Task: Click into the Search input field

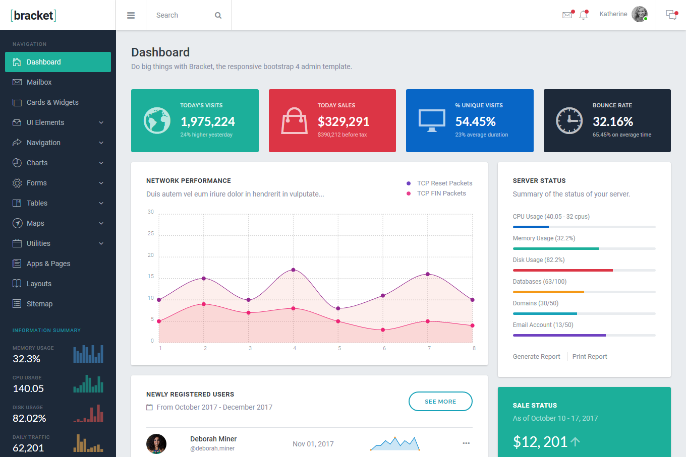Action: tap(182, 16)
